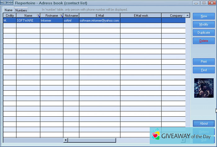This screenshot has width=217, height=147.
Task: Click the software.informer@yahoo.com email cell
Action: (99, 20)
